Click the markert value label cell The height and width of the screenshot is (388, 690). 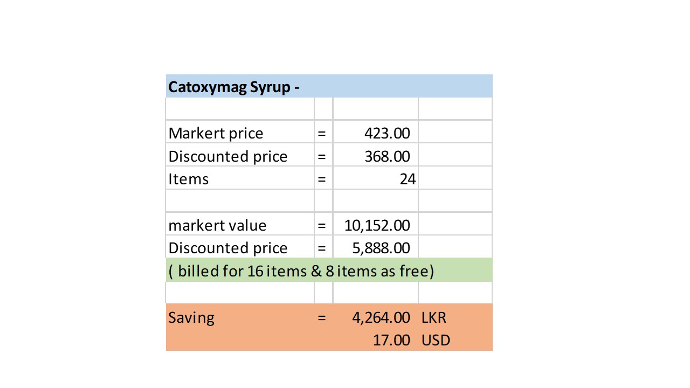point(240,225)
